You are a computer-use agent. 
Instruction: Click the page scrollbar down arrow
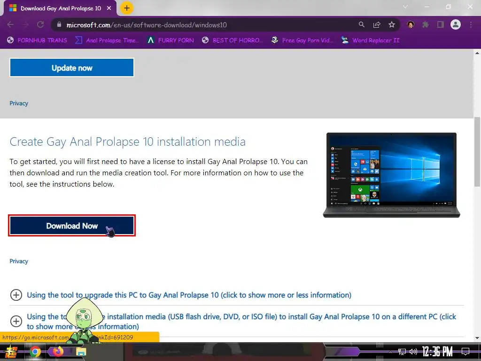477,337
